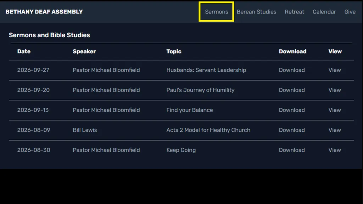The image size is (363, 204).
Task: Click speaker in the 2026-09-13 row
Action: [x=106, y=110]
